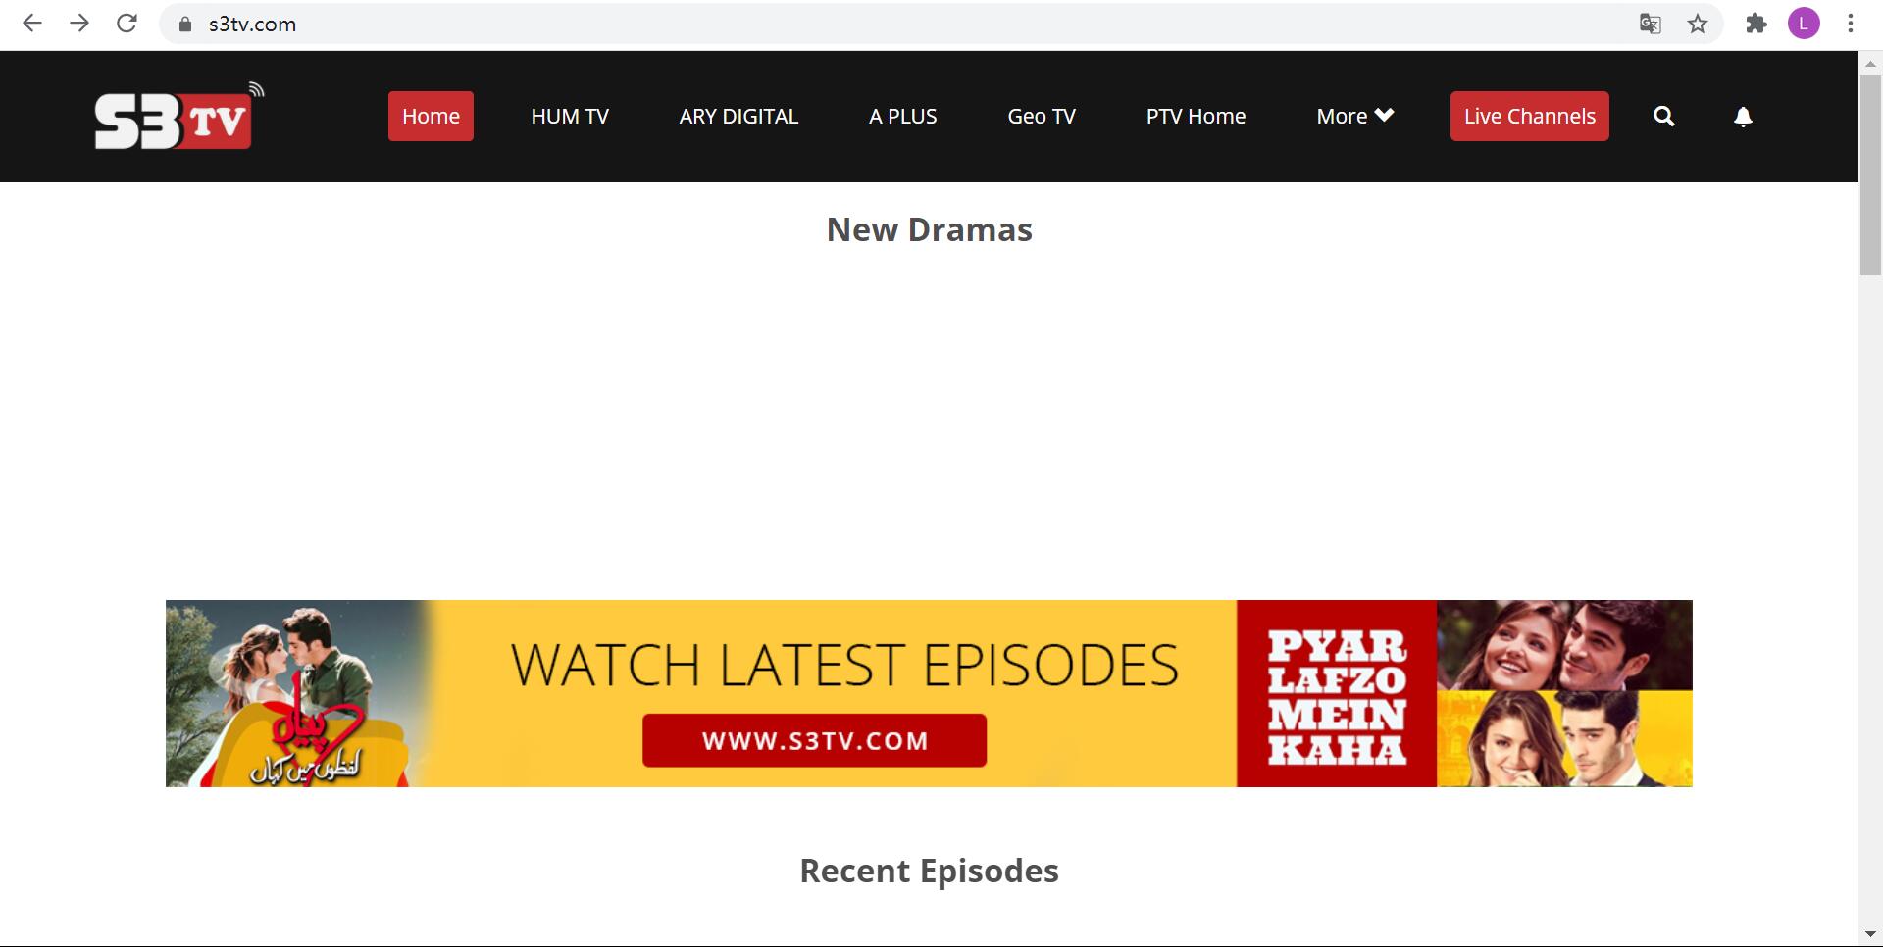Open the Geo TV menu item
Viewport: 1883px width, 947px height.
[1042, 117]
